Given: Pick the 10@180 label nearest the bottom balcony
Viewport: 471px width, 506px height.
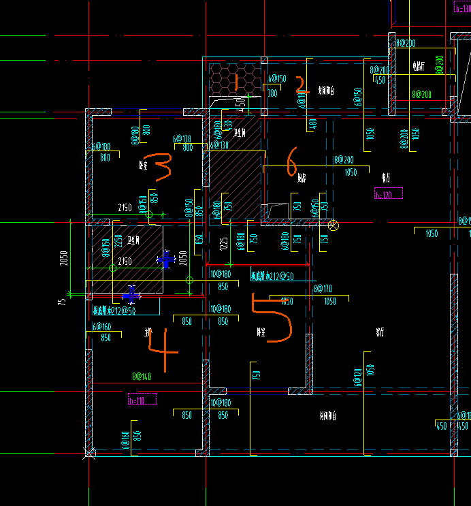Looking at the screenshot, I should [x=221, y=402].
